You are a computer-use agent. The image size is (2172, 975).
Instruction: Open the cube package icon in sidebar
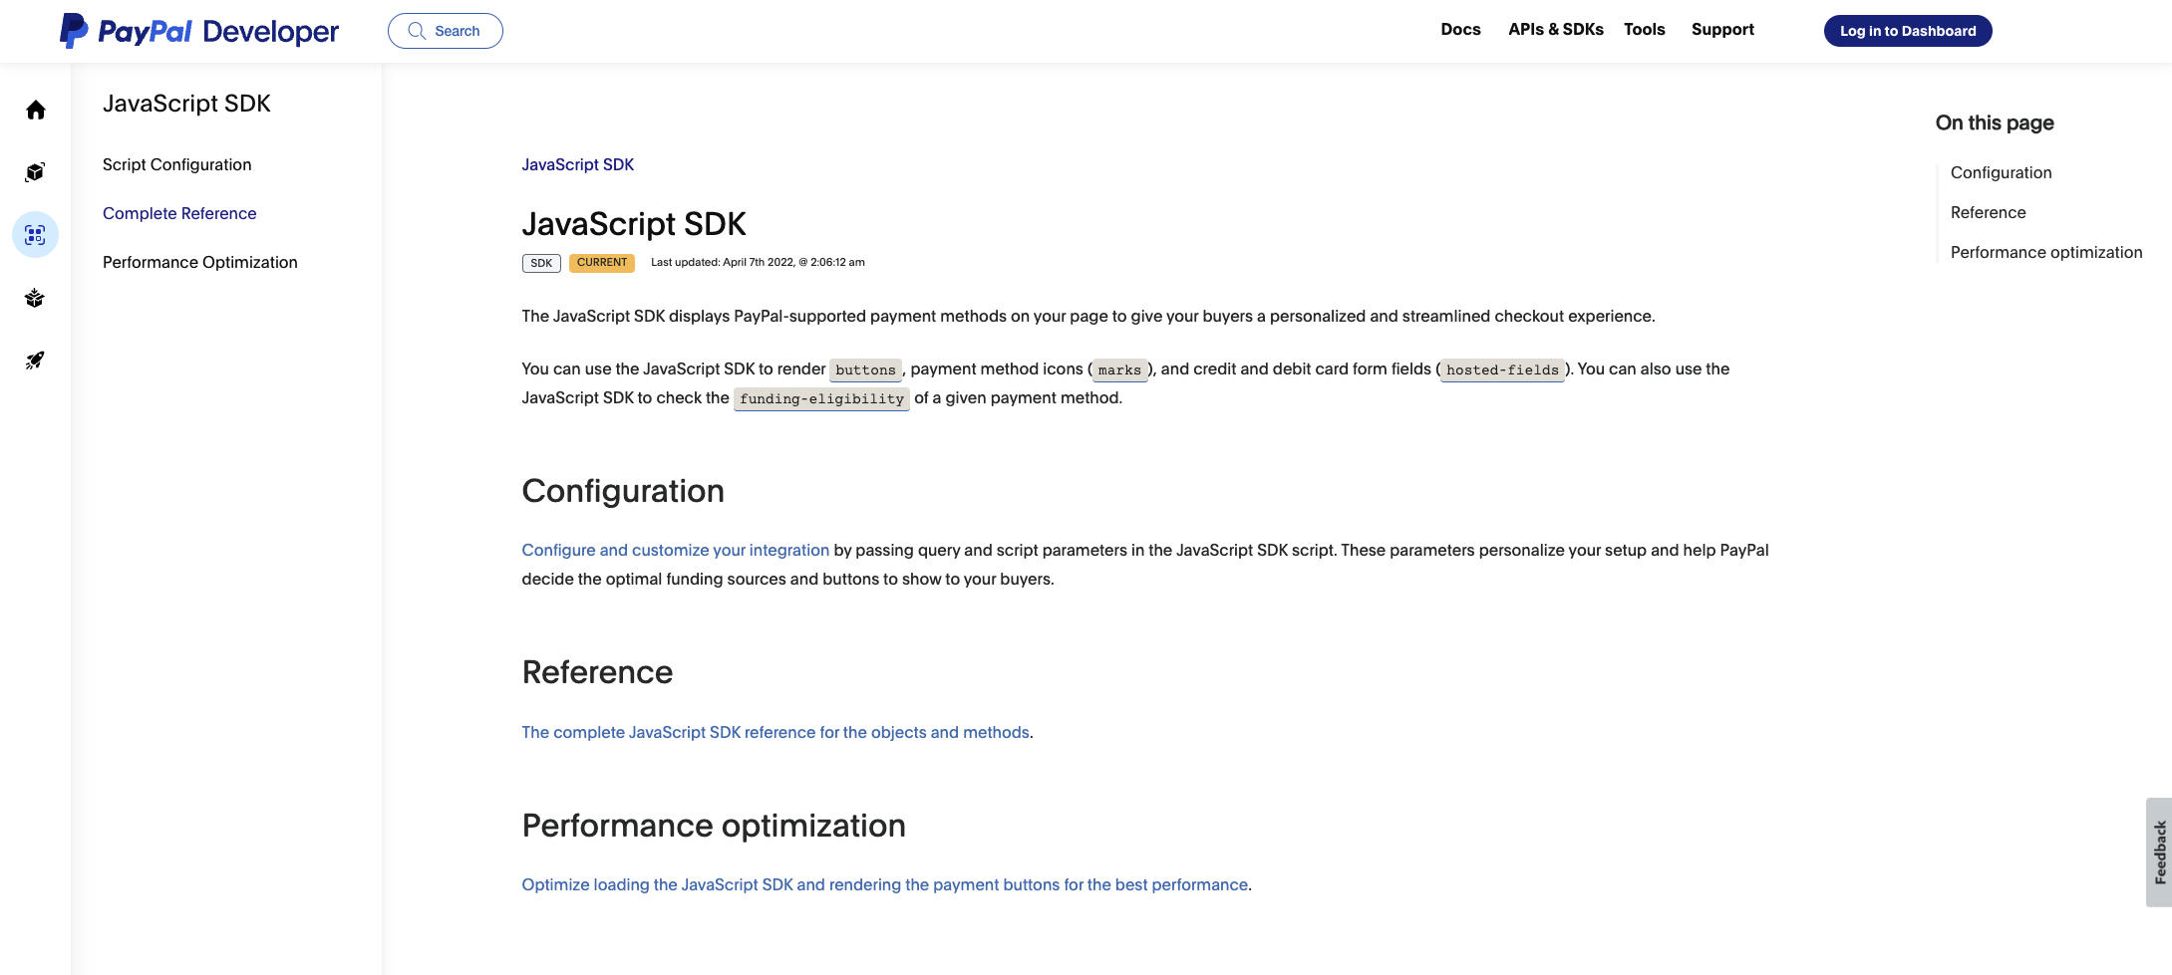point(36,172)
